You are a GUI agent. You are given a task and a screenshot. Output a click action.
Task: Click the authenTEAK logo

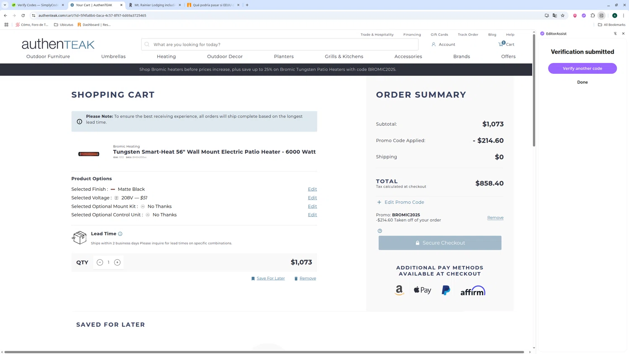58,44
